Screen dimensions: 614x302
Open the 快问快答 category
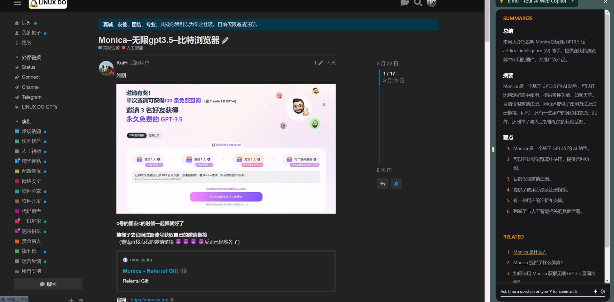click(x=31, y=141)
